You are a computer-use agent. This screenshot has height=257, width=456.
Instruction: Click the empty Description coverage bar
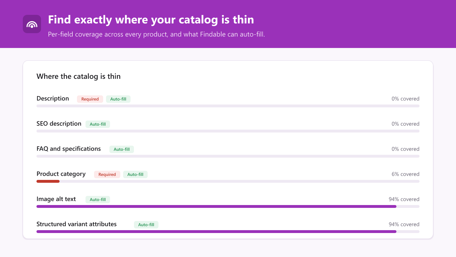tap(228, 106)
